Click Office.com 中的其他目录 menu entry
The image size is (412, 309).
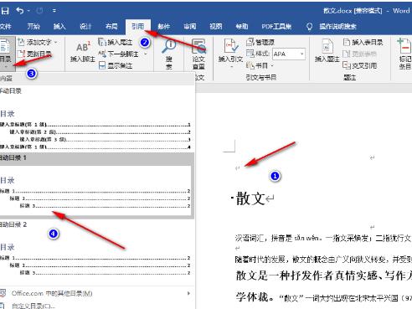coord(95,293)
